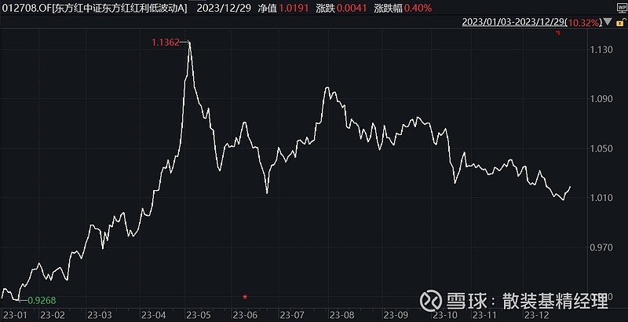Click the red star marker near 23-06
The width and height of the screenshot is (628, 322).
pyautogui.click(x=245, y=297)
